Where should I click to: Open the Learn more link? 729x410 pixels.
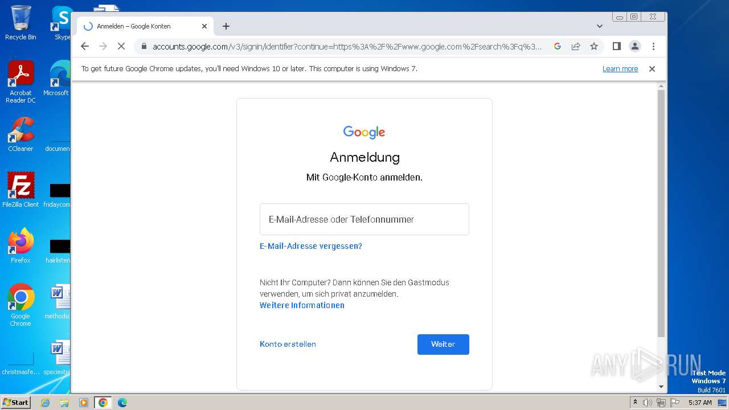620,69
